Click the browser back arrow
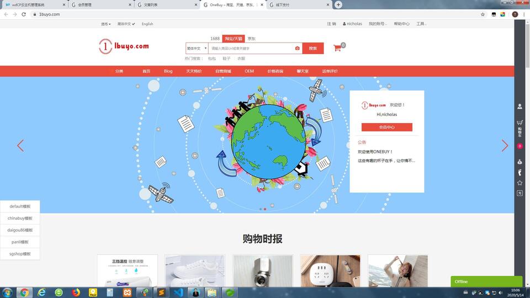 (x=6, y=14)
